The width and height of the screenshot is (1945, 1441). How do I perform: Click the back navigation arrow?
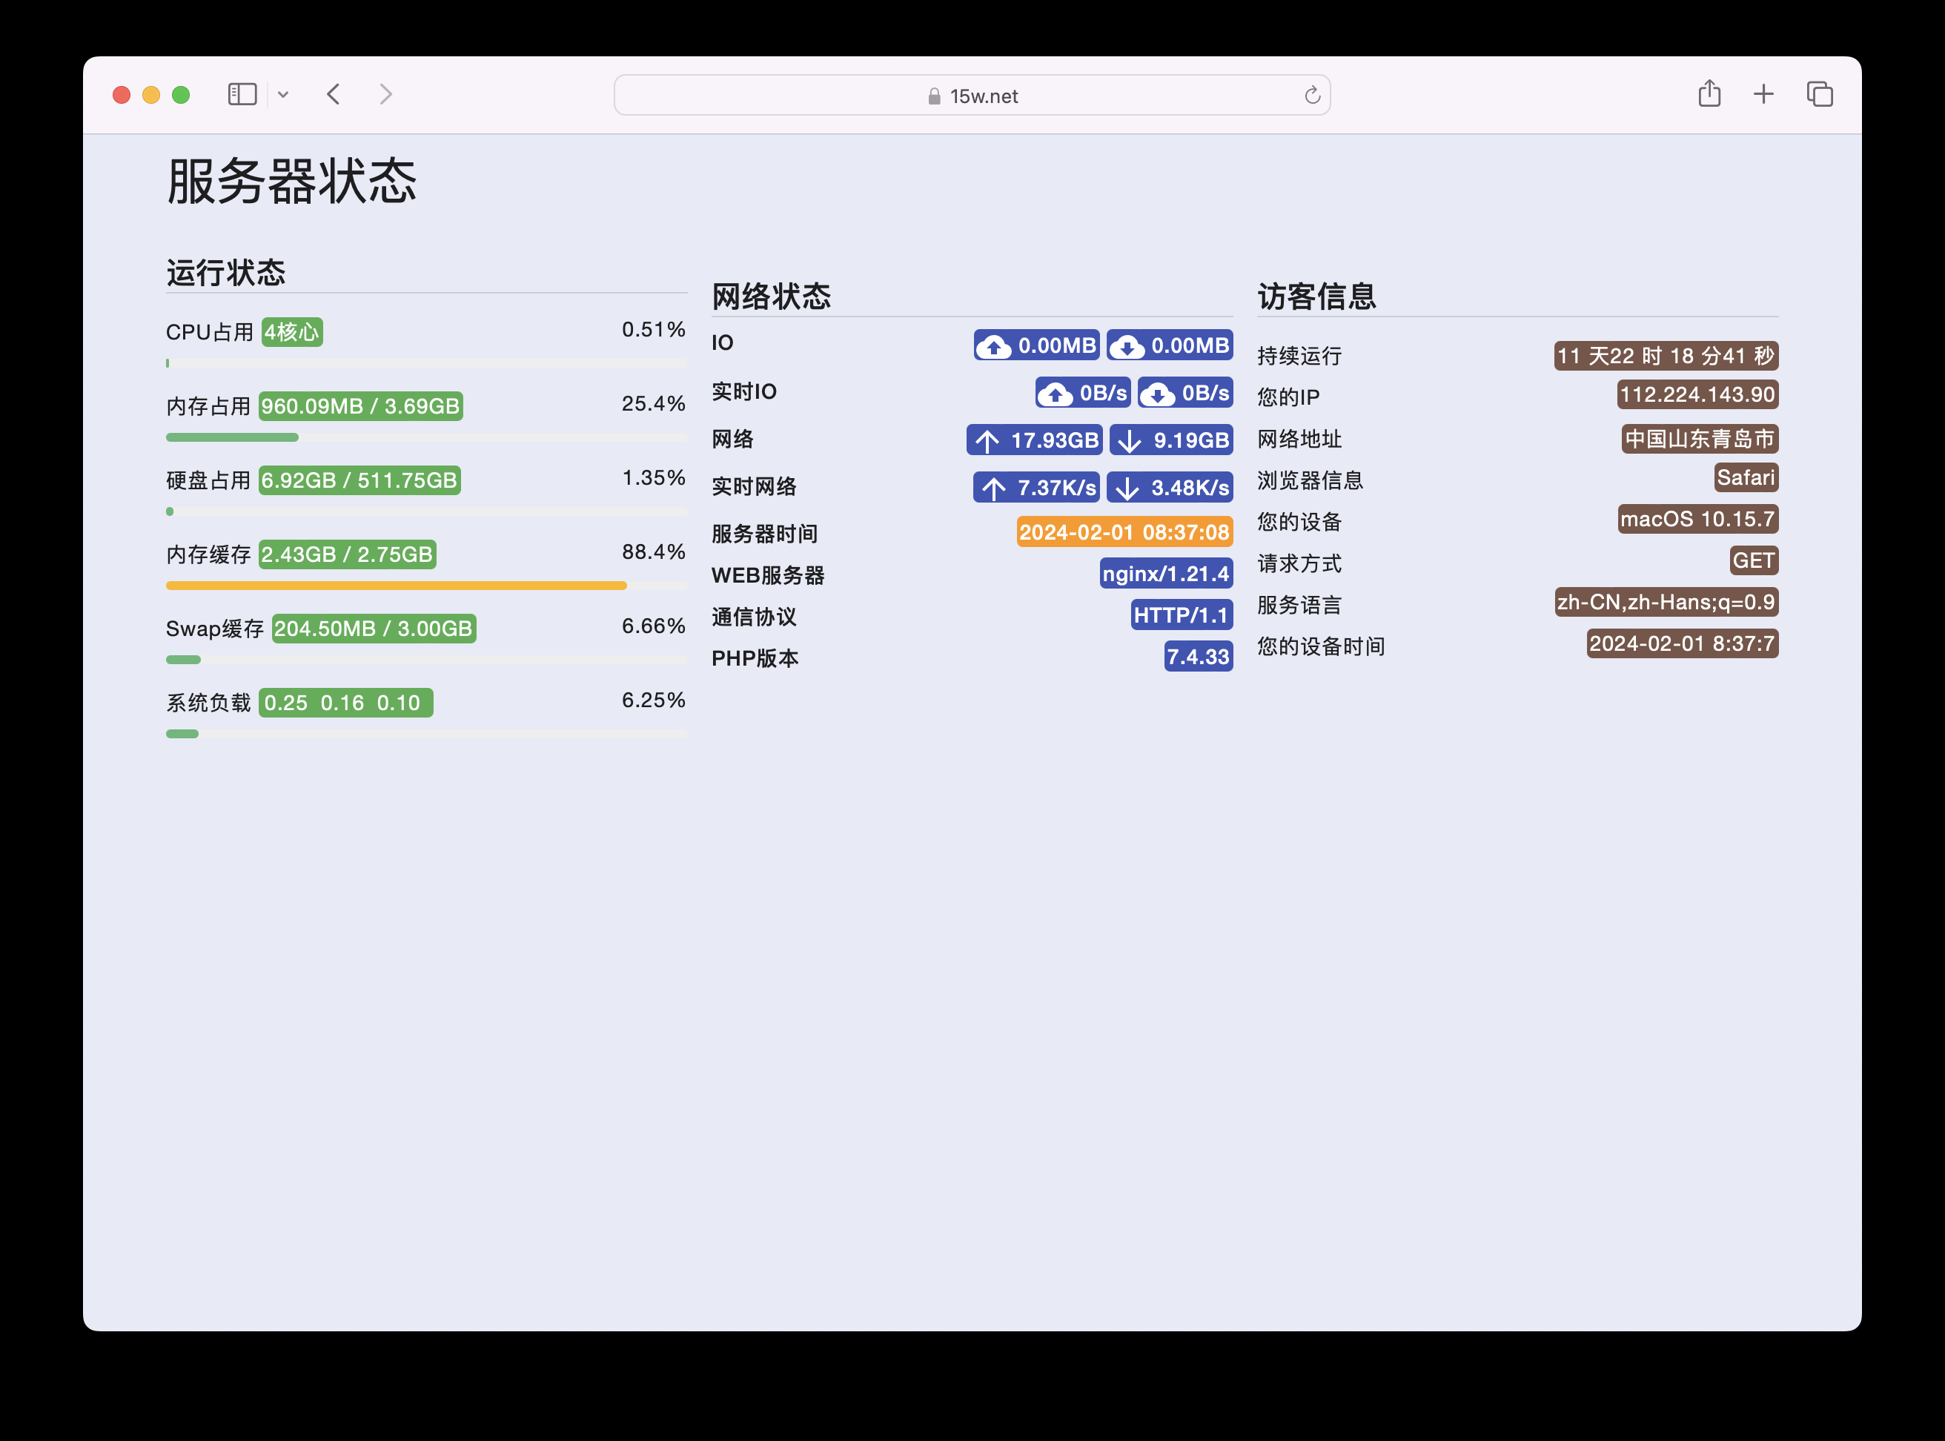point(333,94)
